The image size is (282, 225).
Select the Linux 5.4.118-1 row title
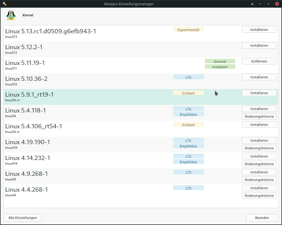pos(26,110)
